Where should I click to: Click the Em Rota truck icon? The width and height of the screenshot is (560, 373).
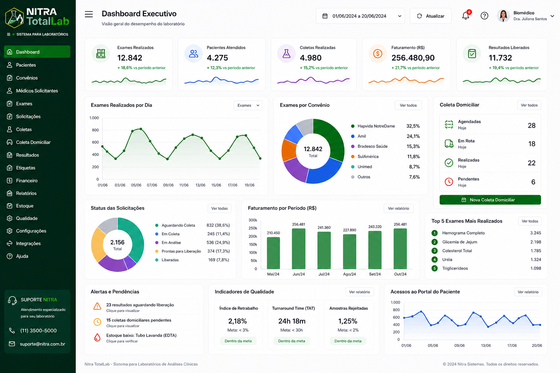tap(449, 144)
